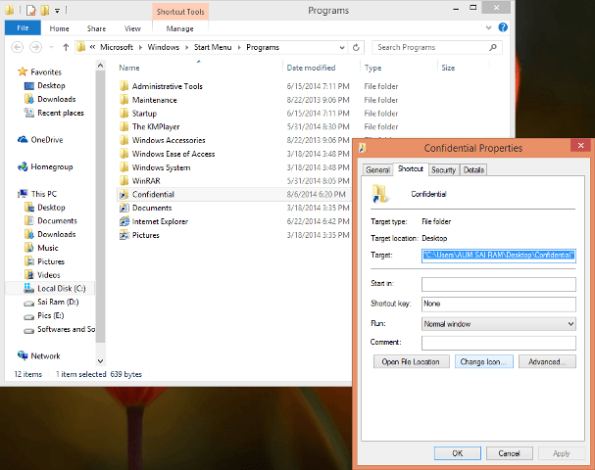
Task: Open address bar history dropdown
Action: tap(342, 47)
